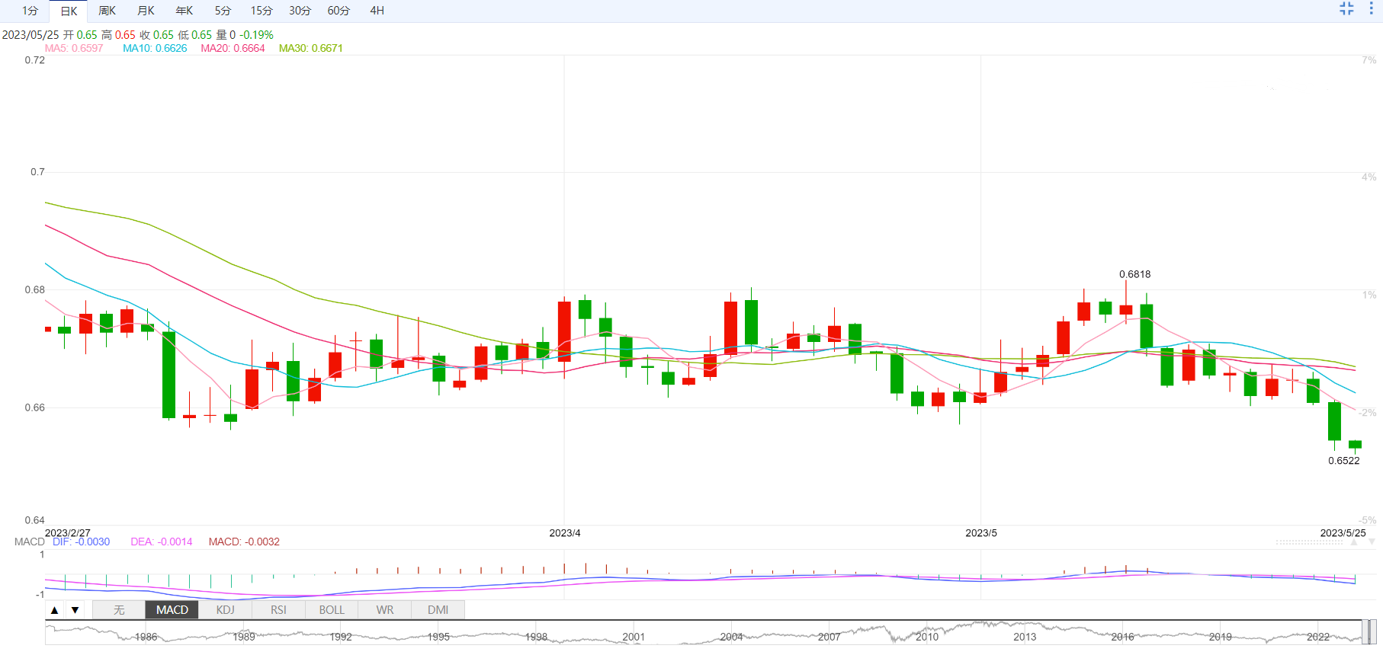This screenshot has height=671, width=1383.
Task: Click the 2023/5 date axis label
Action: (x=981, y=533)
